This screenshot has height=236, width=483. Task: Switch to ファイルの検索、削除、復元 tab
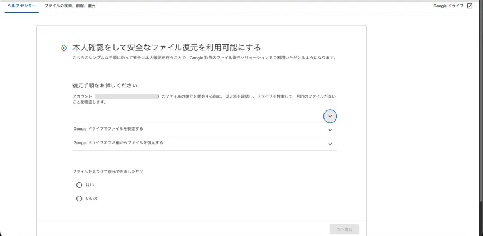[x=70, y=6]
